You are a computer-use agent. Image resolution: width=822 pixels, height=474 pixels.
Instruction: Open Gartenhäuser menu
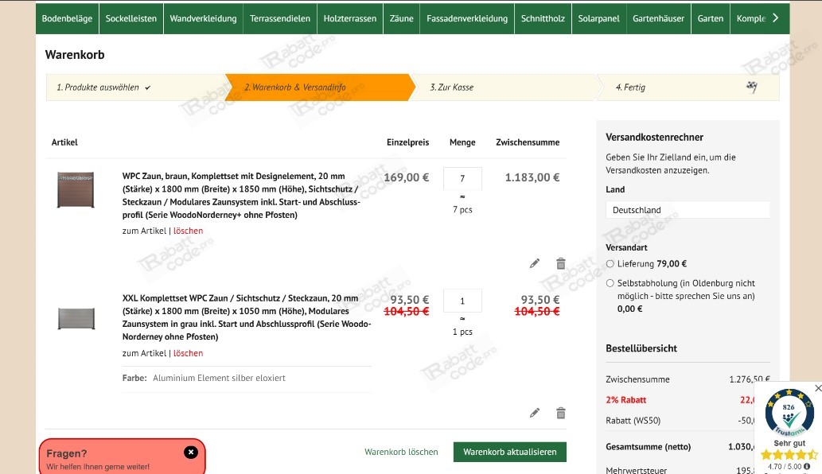658,18
